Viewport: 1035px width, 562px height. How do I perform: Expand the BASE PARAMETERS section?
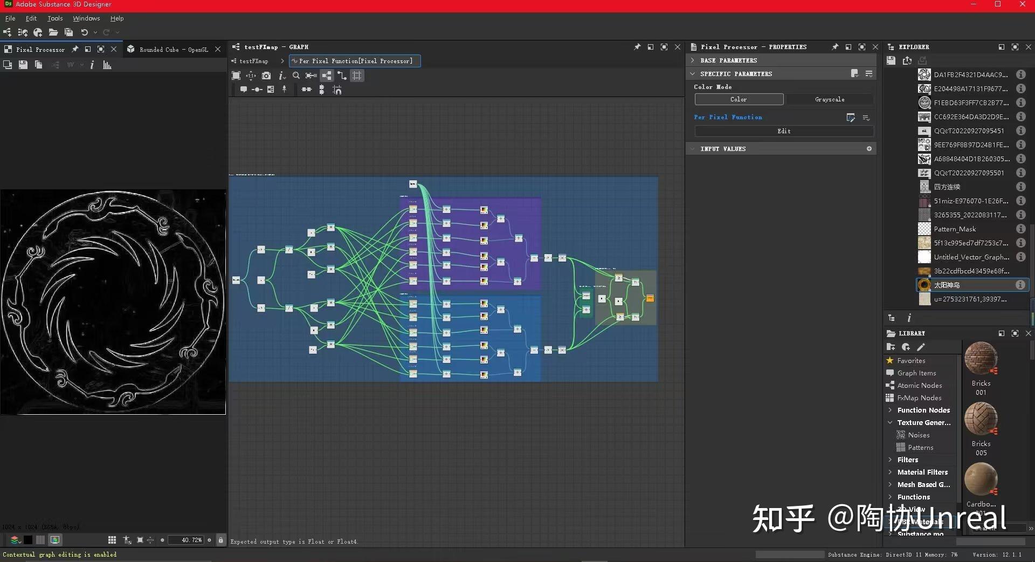[693, 60]
